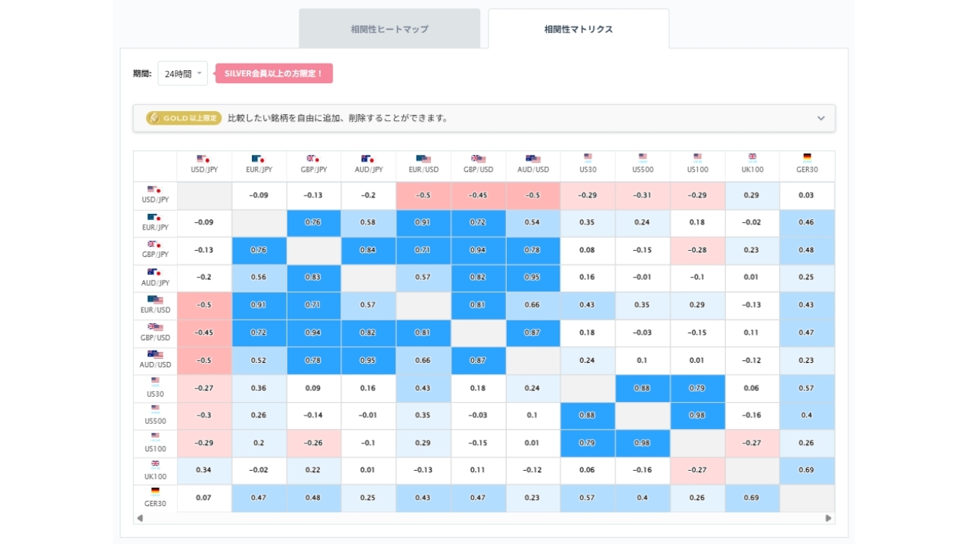
Task: Click the GBP/JPY flag icon in column header
Action: 312,159
